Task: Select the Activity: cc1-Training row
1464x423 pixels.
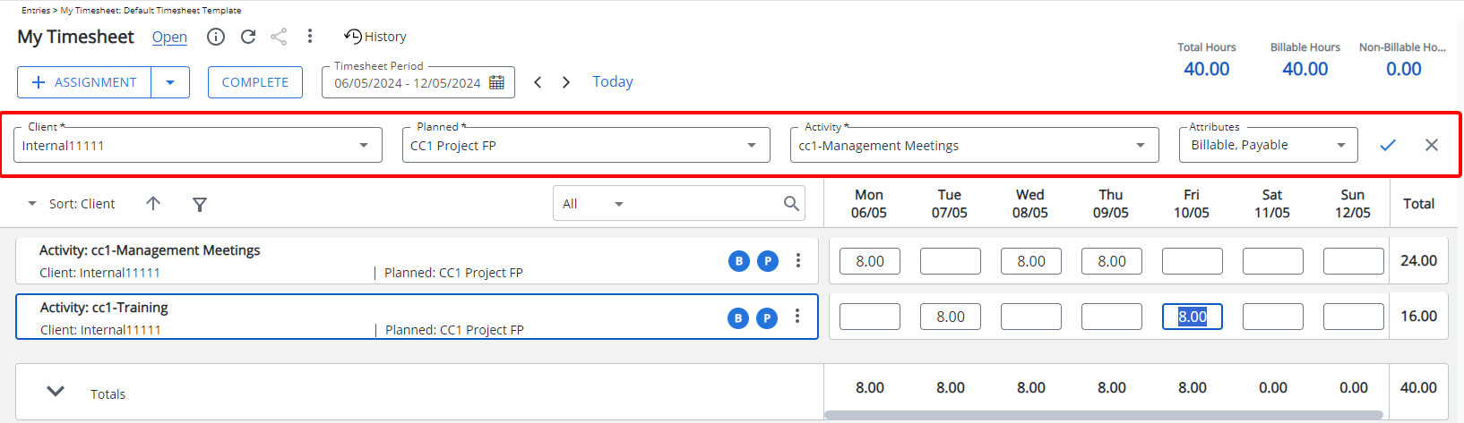Action: point(417,317)
